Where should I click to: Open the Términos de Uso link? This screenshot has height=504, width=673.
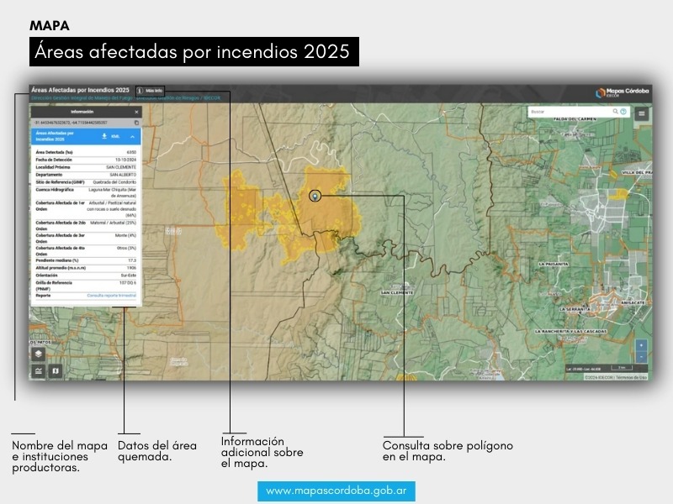click(x=633, y=377)
